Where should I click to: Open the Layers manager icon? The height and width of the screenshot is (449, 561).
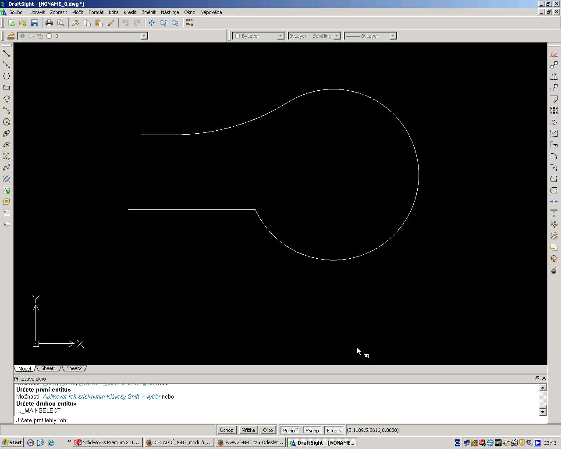pyautogui.click(x=11, y=36)
